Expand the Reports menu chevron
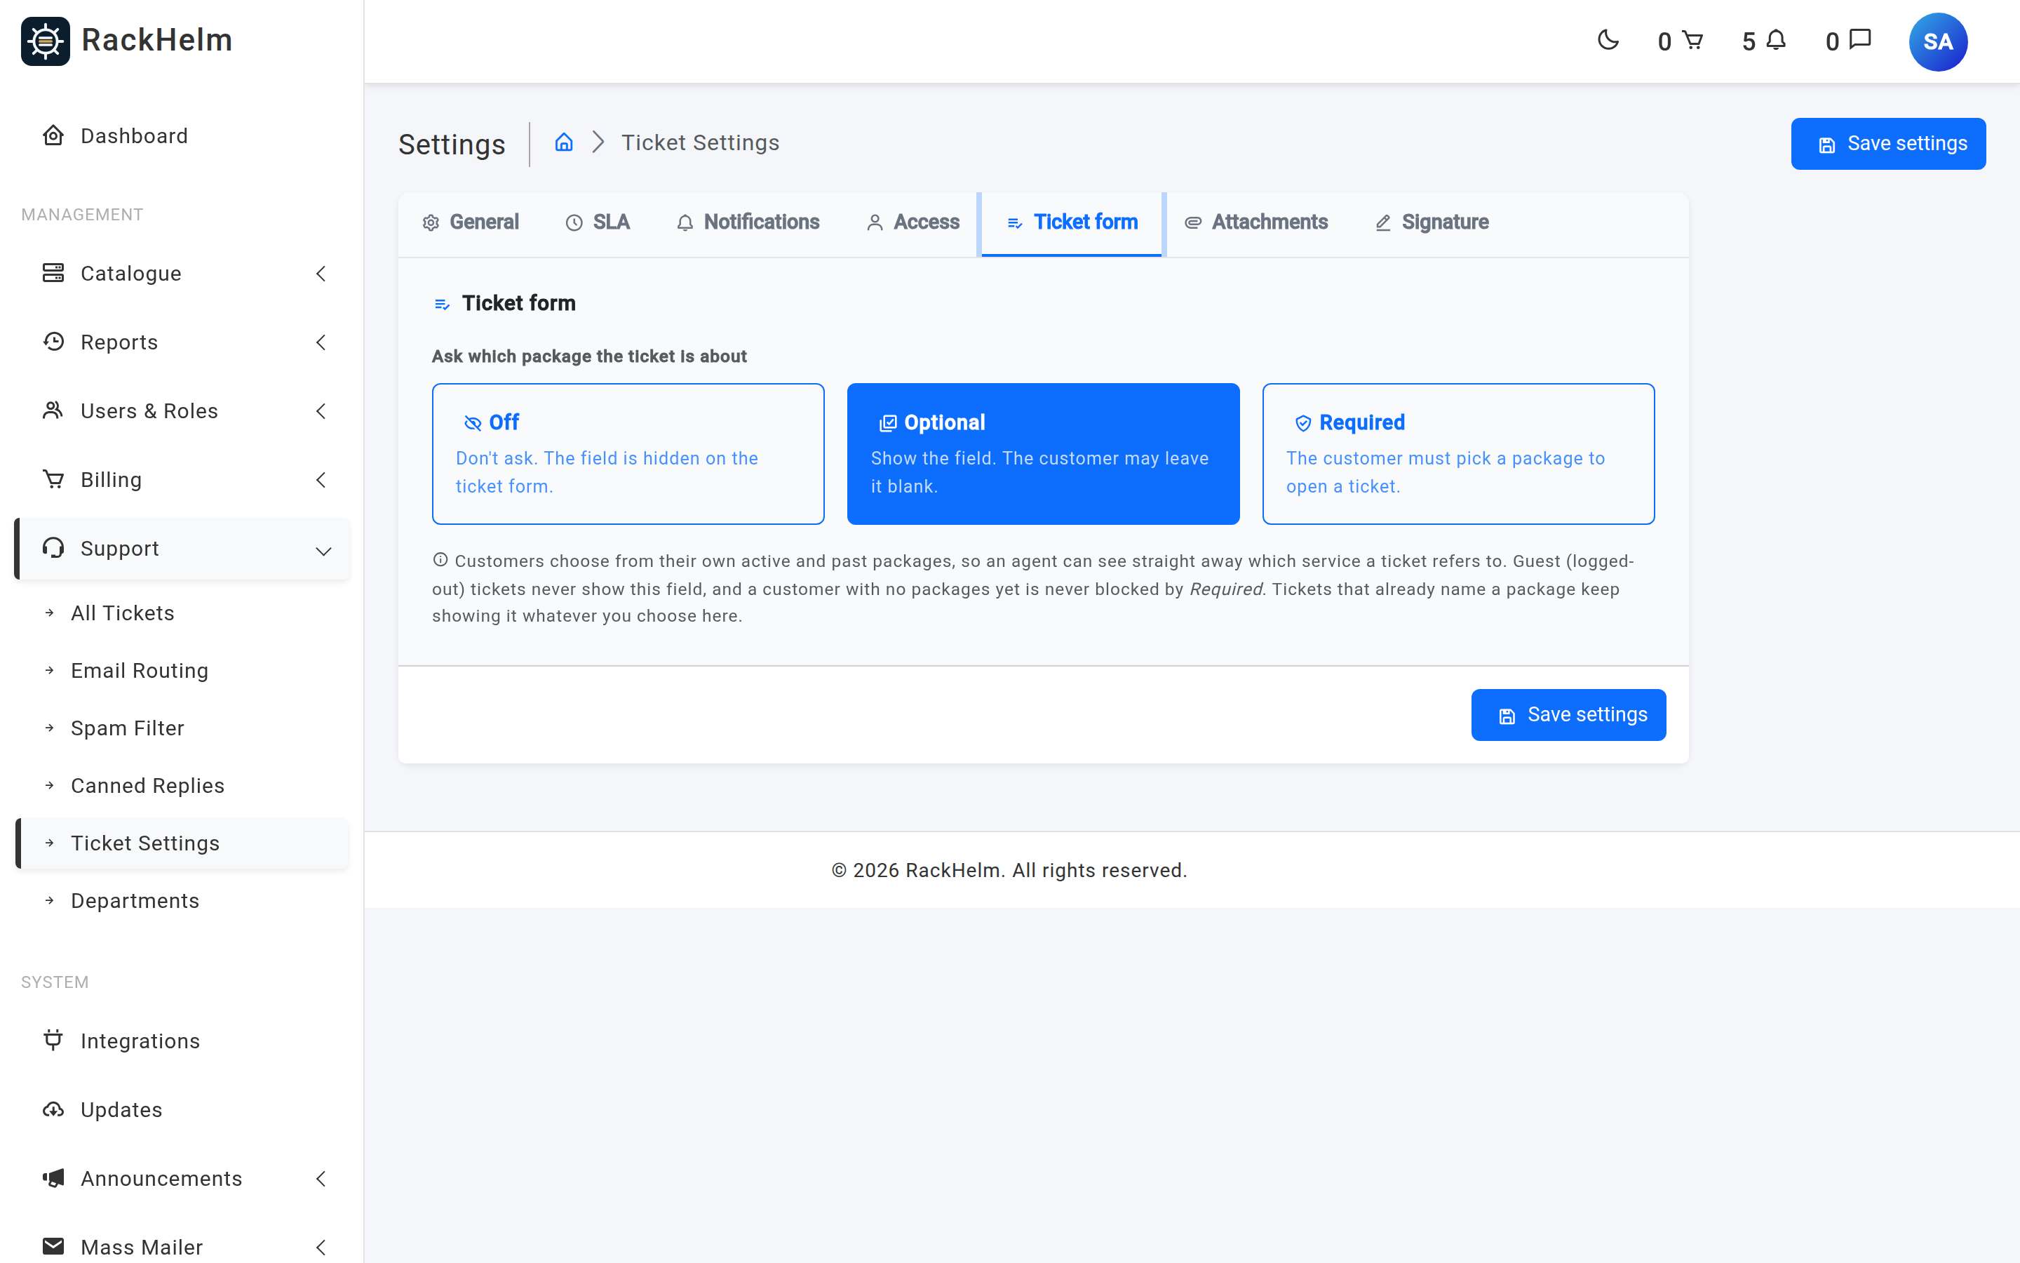2020x1263 pixels. tap(321, 342)
